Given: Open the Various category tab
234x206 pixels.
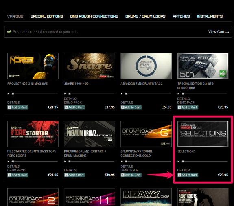Looking at the screenshot, I should [15, 16].
